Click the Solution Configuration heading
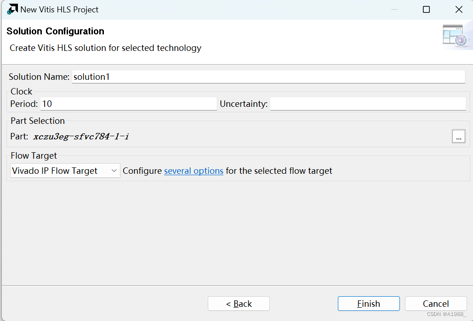The image size is (473, 321). point(55,31)
